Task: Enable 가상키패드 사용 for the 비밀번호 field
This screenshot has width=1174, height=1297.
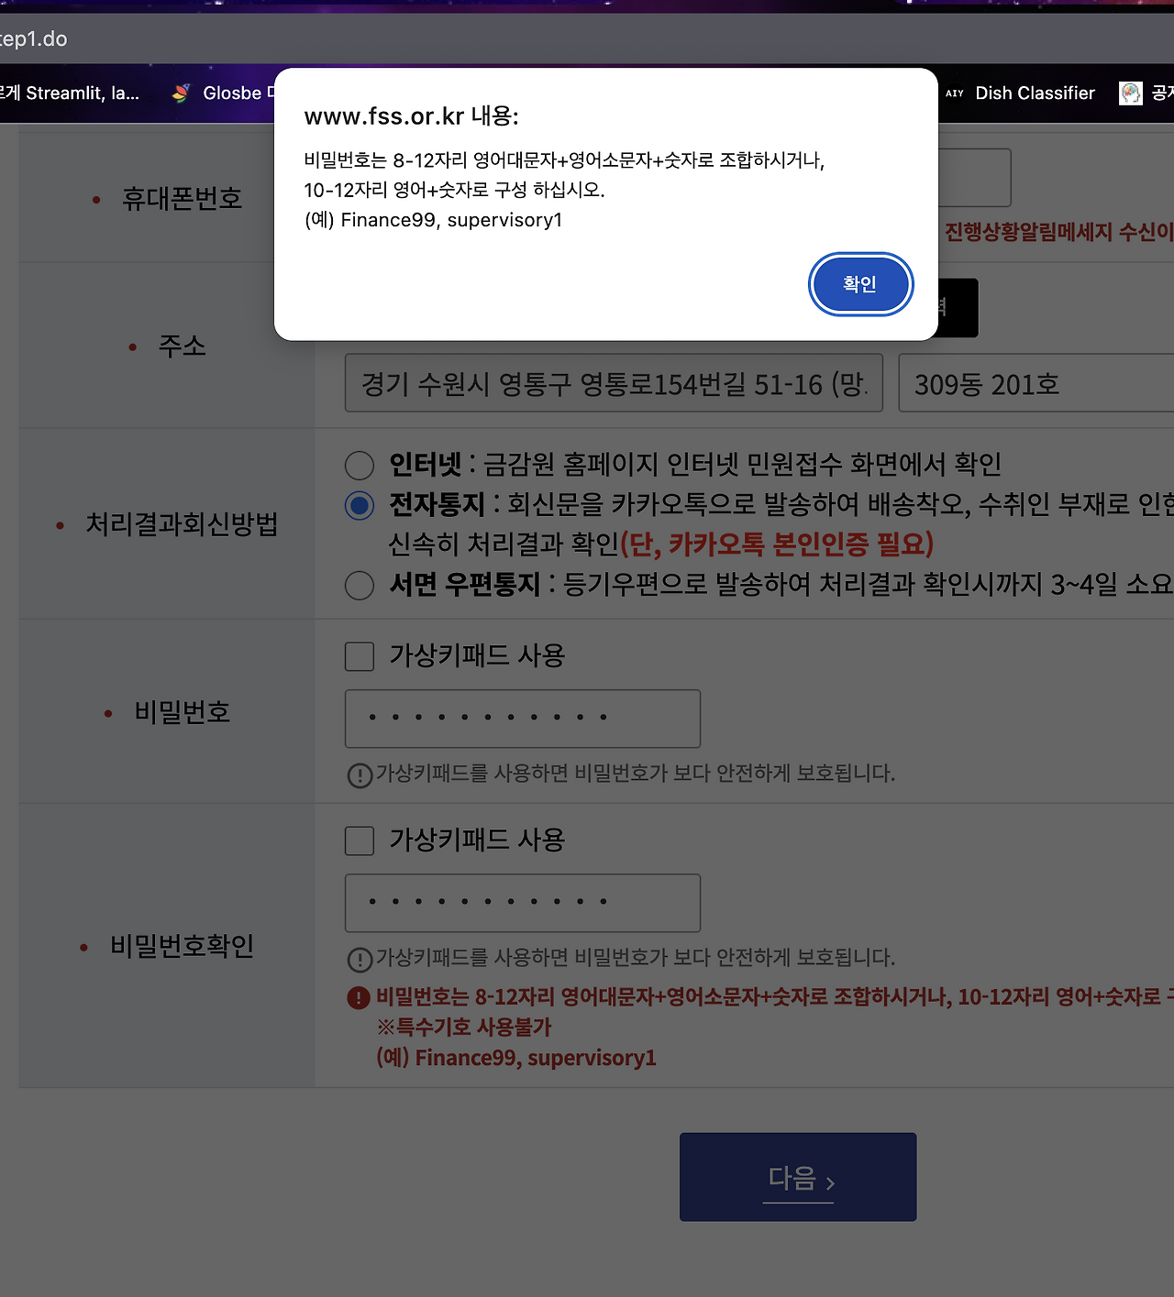Action: 359,656
